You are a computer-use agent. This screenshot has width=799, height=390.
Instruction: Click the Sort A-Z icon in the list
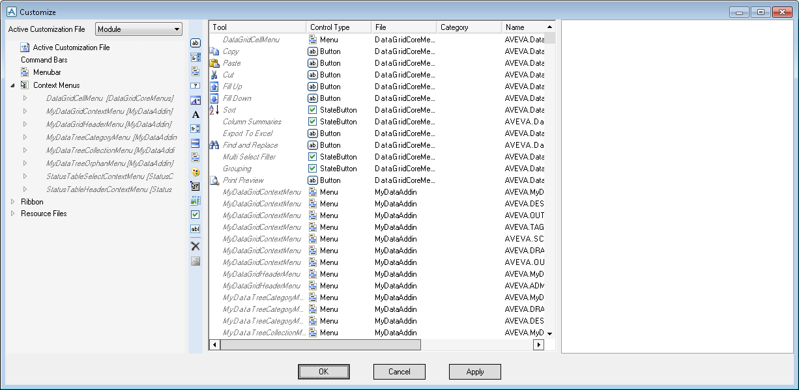tap(214, 110)
